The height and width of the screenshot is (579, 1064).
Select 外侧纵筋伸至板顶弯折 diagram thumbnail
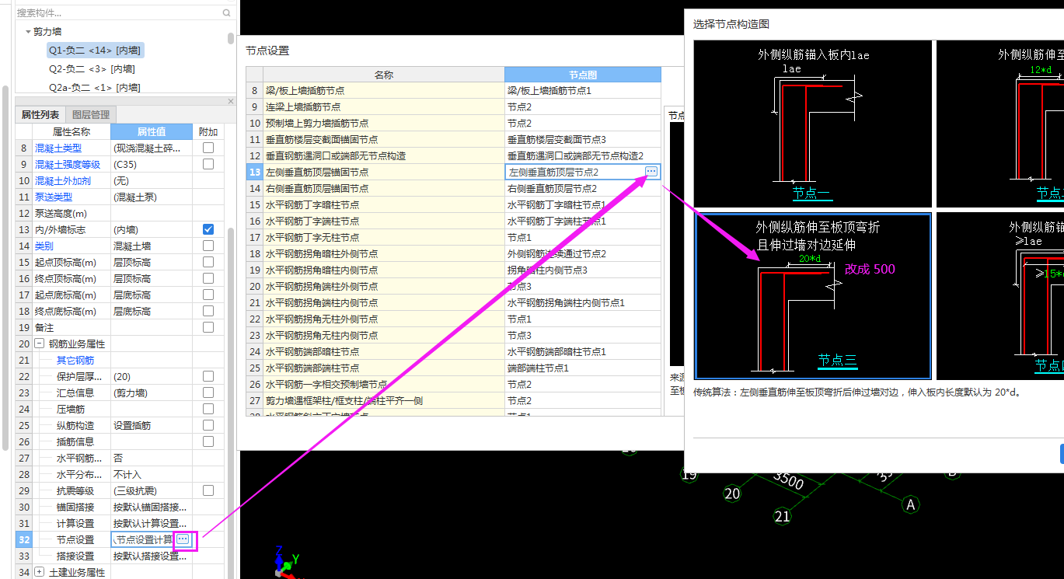tap(813, 295)
